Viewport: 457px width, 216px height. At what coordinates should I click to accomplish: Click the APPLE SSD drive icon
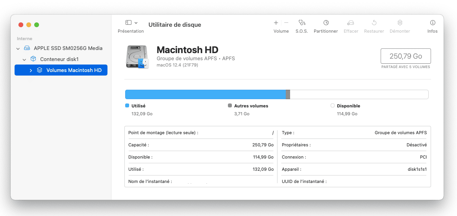coord(27,48)
